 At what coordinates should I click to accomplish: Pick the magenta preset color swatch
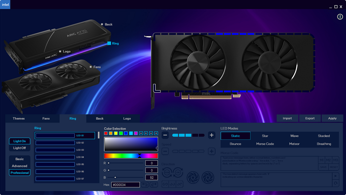136,133
